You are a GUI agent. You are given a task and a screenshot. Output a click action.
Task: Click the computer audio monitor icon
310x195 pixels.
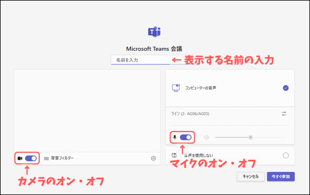pyautogui.click(x=176, y=88)
